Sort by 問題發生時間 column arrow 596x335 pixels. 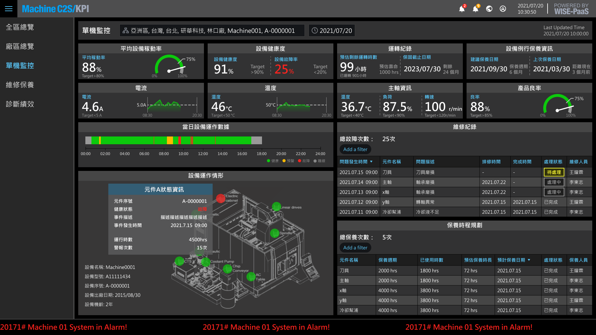pyautogui.click(x=371, y=162)
